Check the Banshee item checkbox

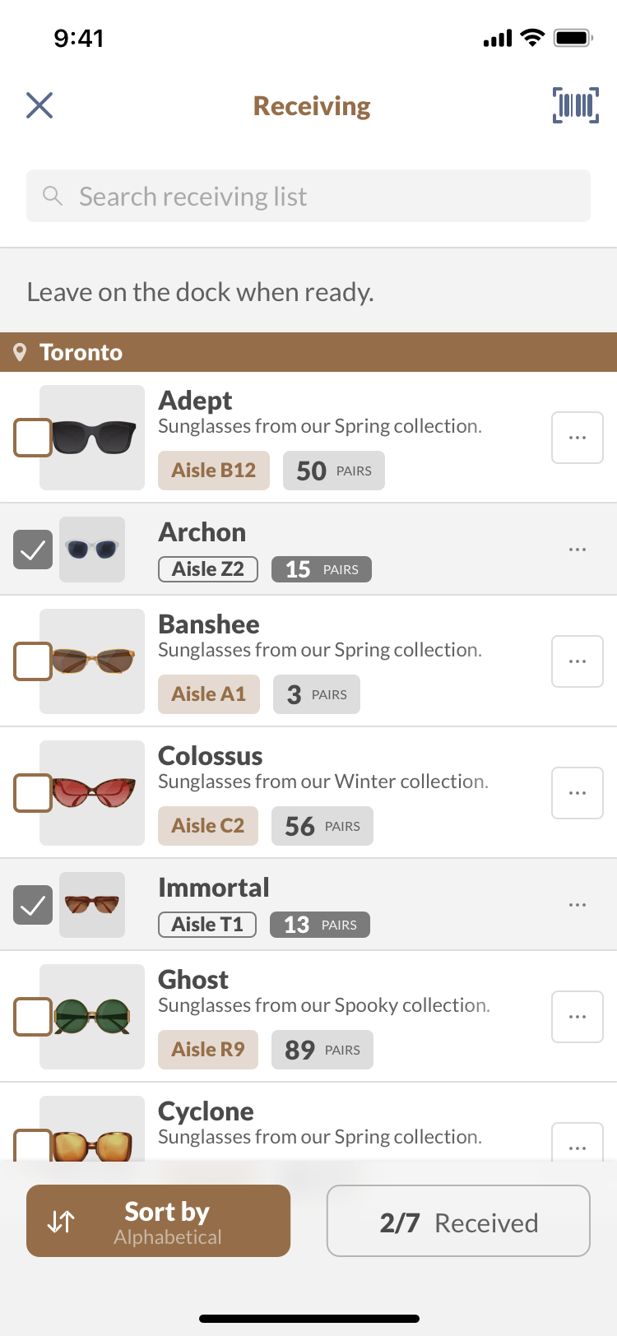coord(33,661)
